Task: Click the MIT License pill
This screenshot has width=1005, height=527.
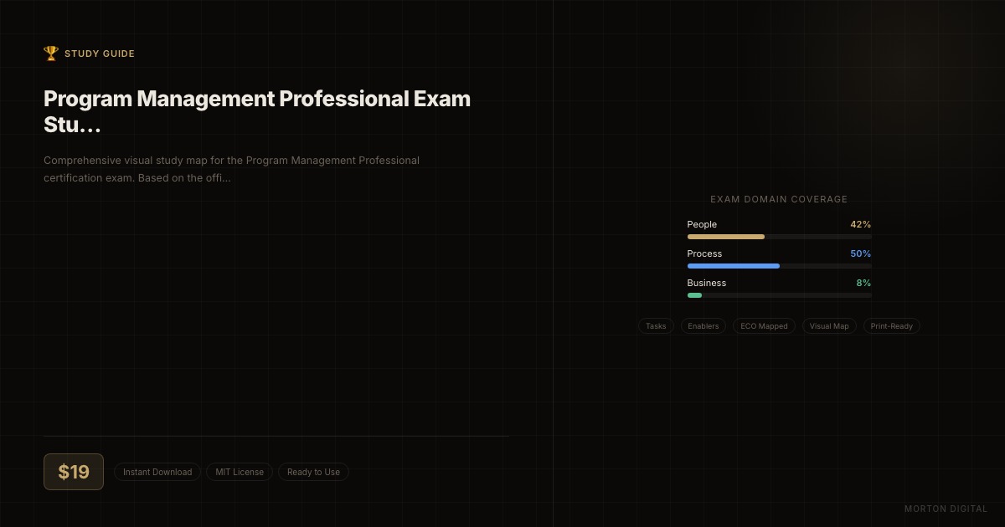Action: click(x=240, y=472)
